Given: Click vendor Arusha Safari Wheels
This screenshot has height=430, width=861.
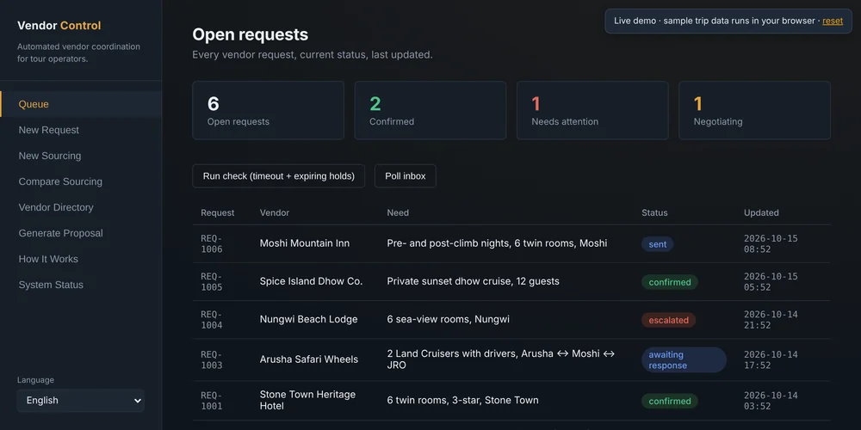Looking at the screenshot, I should [x=309, y=359].
